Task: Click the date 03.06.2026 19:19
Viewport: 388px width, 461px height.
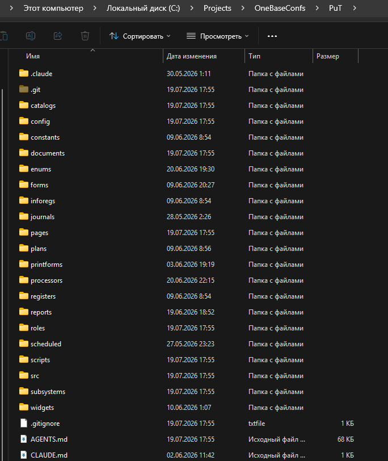Action: [191, 265]
